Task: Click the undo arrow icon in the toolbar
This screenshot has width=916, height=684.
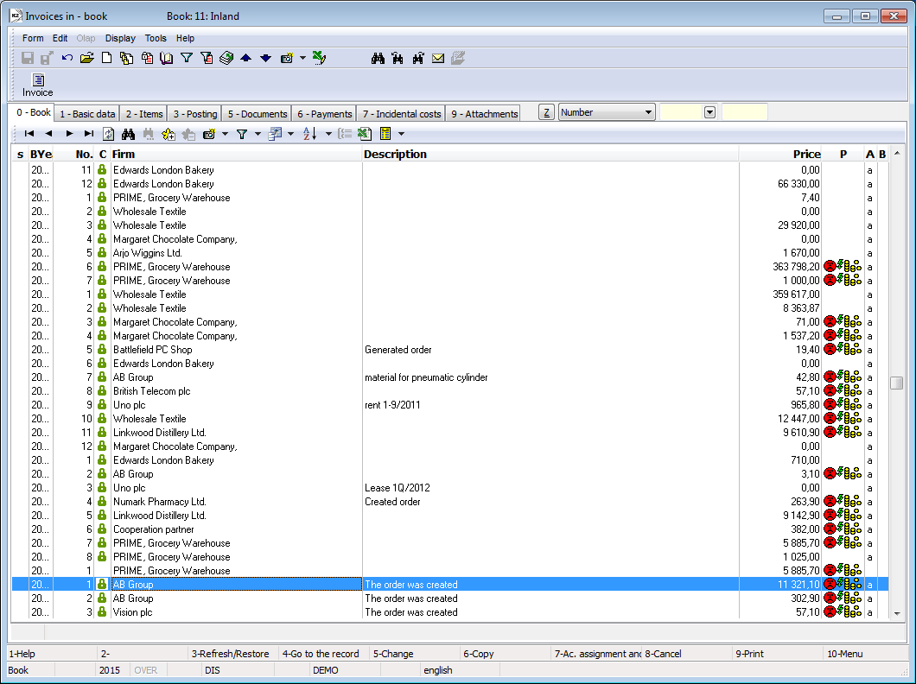Action: [x=67, y=58]
